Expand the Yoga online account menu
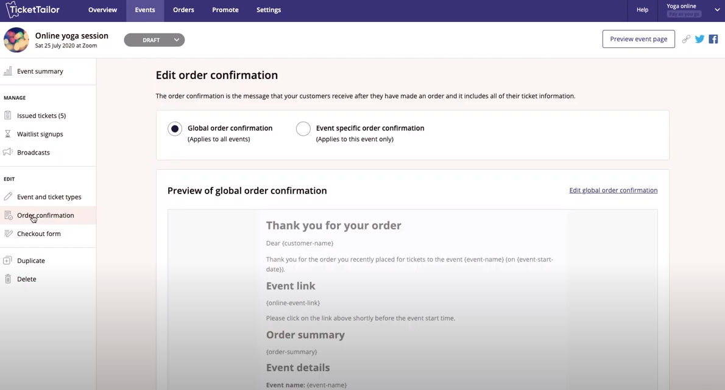 coord(716,10)
